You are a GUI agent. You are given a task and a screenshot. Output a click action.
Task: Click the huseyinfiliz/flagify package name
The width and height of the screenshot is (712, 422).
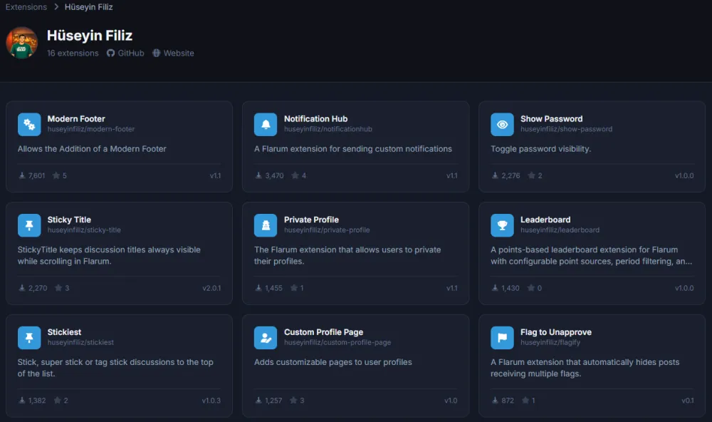click(550, 342)
